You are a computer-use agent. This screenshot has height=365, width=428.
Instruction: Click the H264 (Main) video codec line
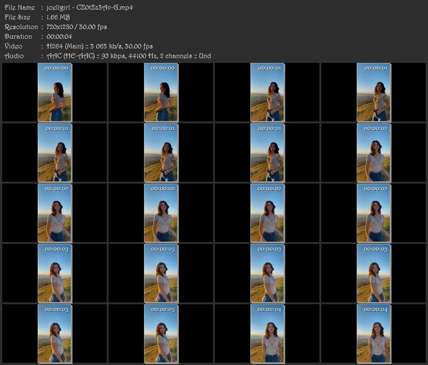click(100, 46)
